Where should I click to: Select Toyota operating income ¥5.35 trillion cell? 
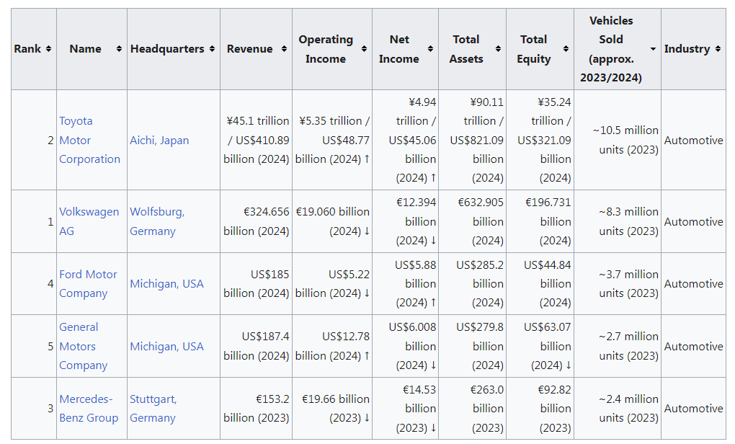[332, 140]
